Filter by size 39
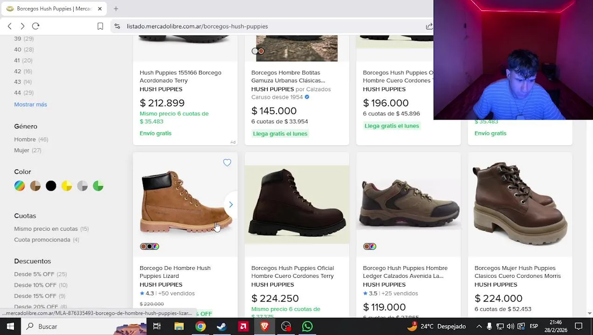This screenshot has height=335, width=593. [24, 39]
